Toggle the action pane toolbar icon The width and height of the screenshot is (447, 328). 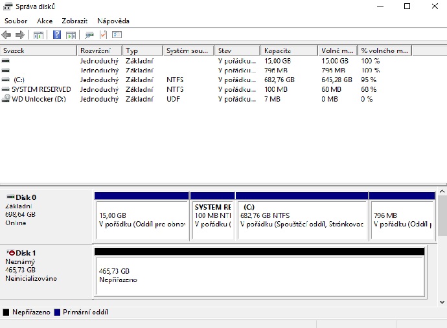point(71,35)
